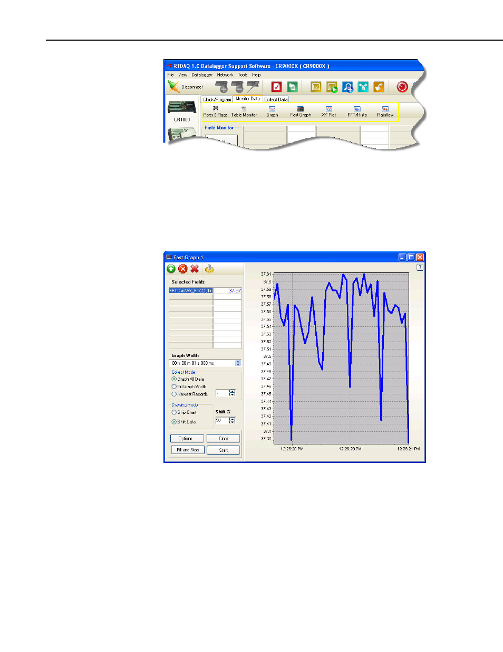
Task: Close the Fast Graph 1 window
Action: click(420, 258)
